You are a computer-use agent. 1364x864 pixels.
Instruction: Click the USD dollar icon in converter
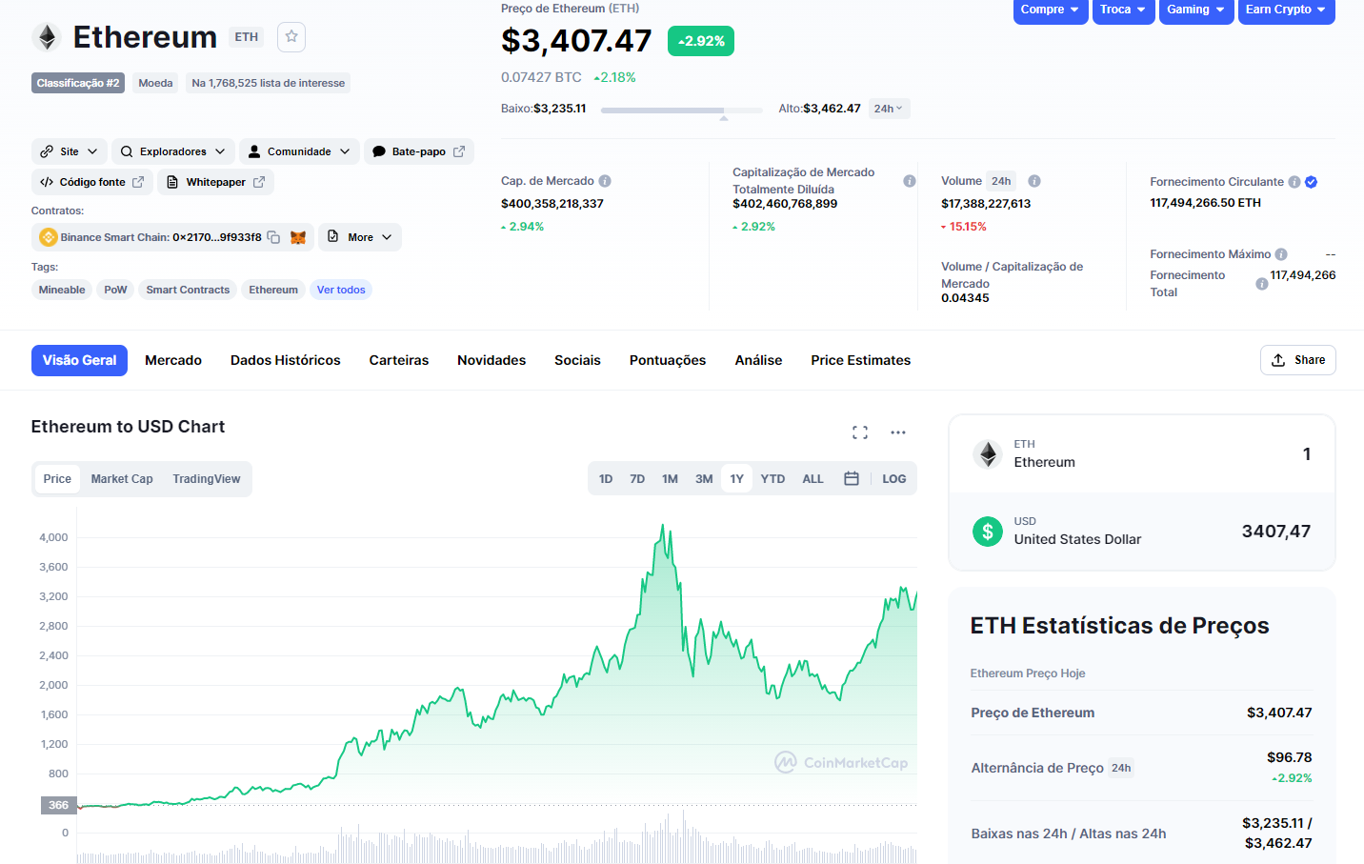(988, 532)
